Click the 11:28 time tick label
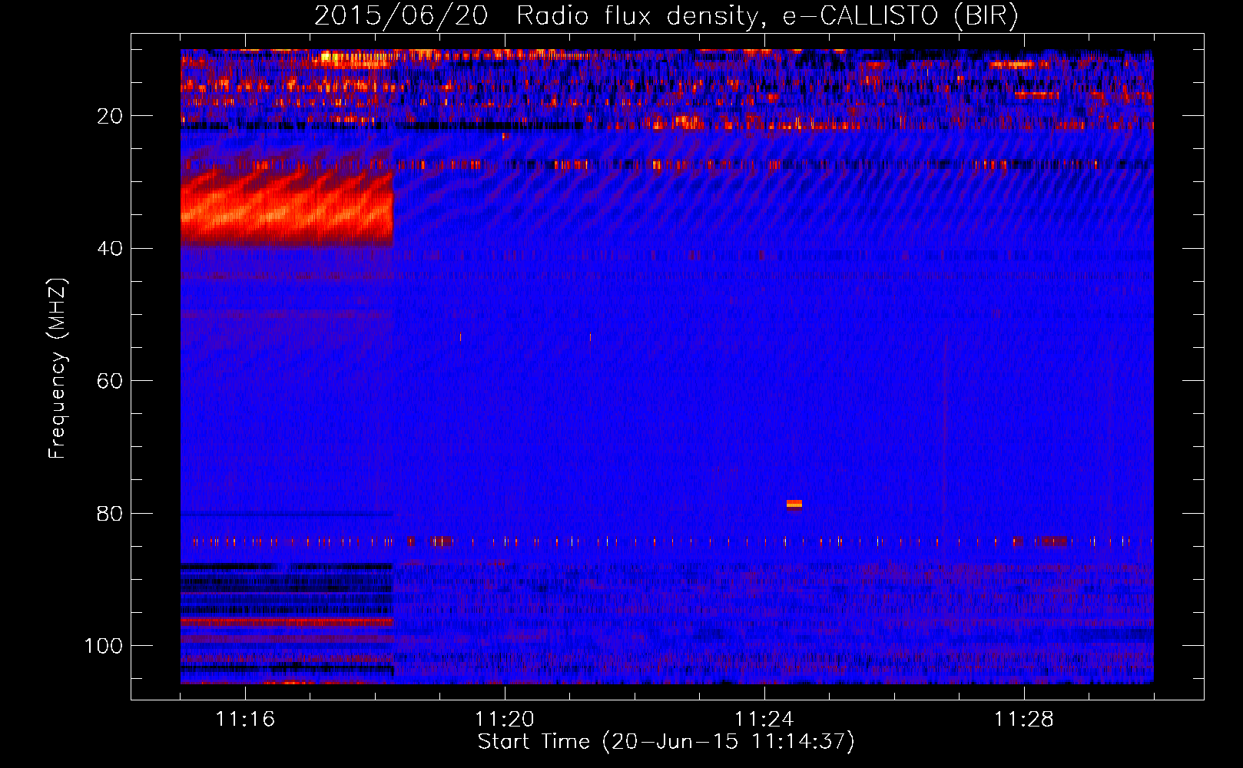1243x768 pixels. 1024,720
